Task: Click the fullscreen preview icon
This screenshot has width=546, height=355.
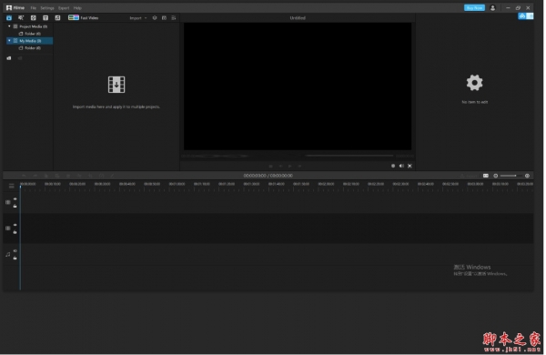Action: pyautogui.click(x=409, y=167)
